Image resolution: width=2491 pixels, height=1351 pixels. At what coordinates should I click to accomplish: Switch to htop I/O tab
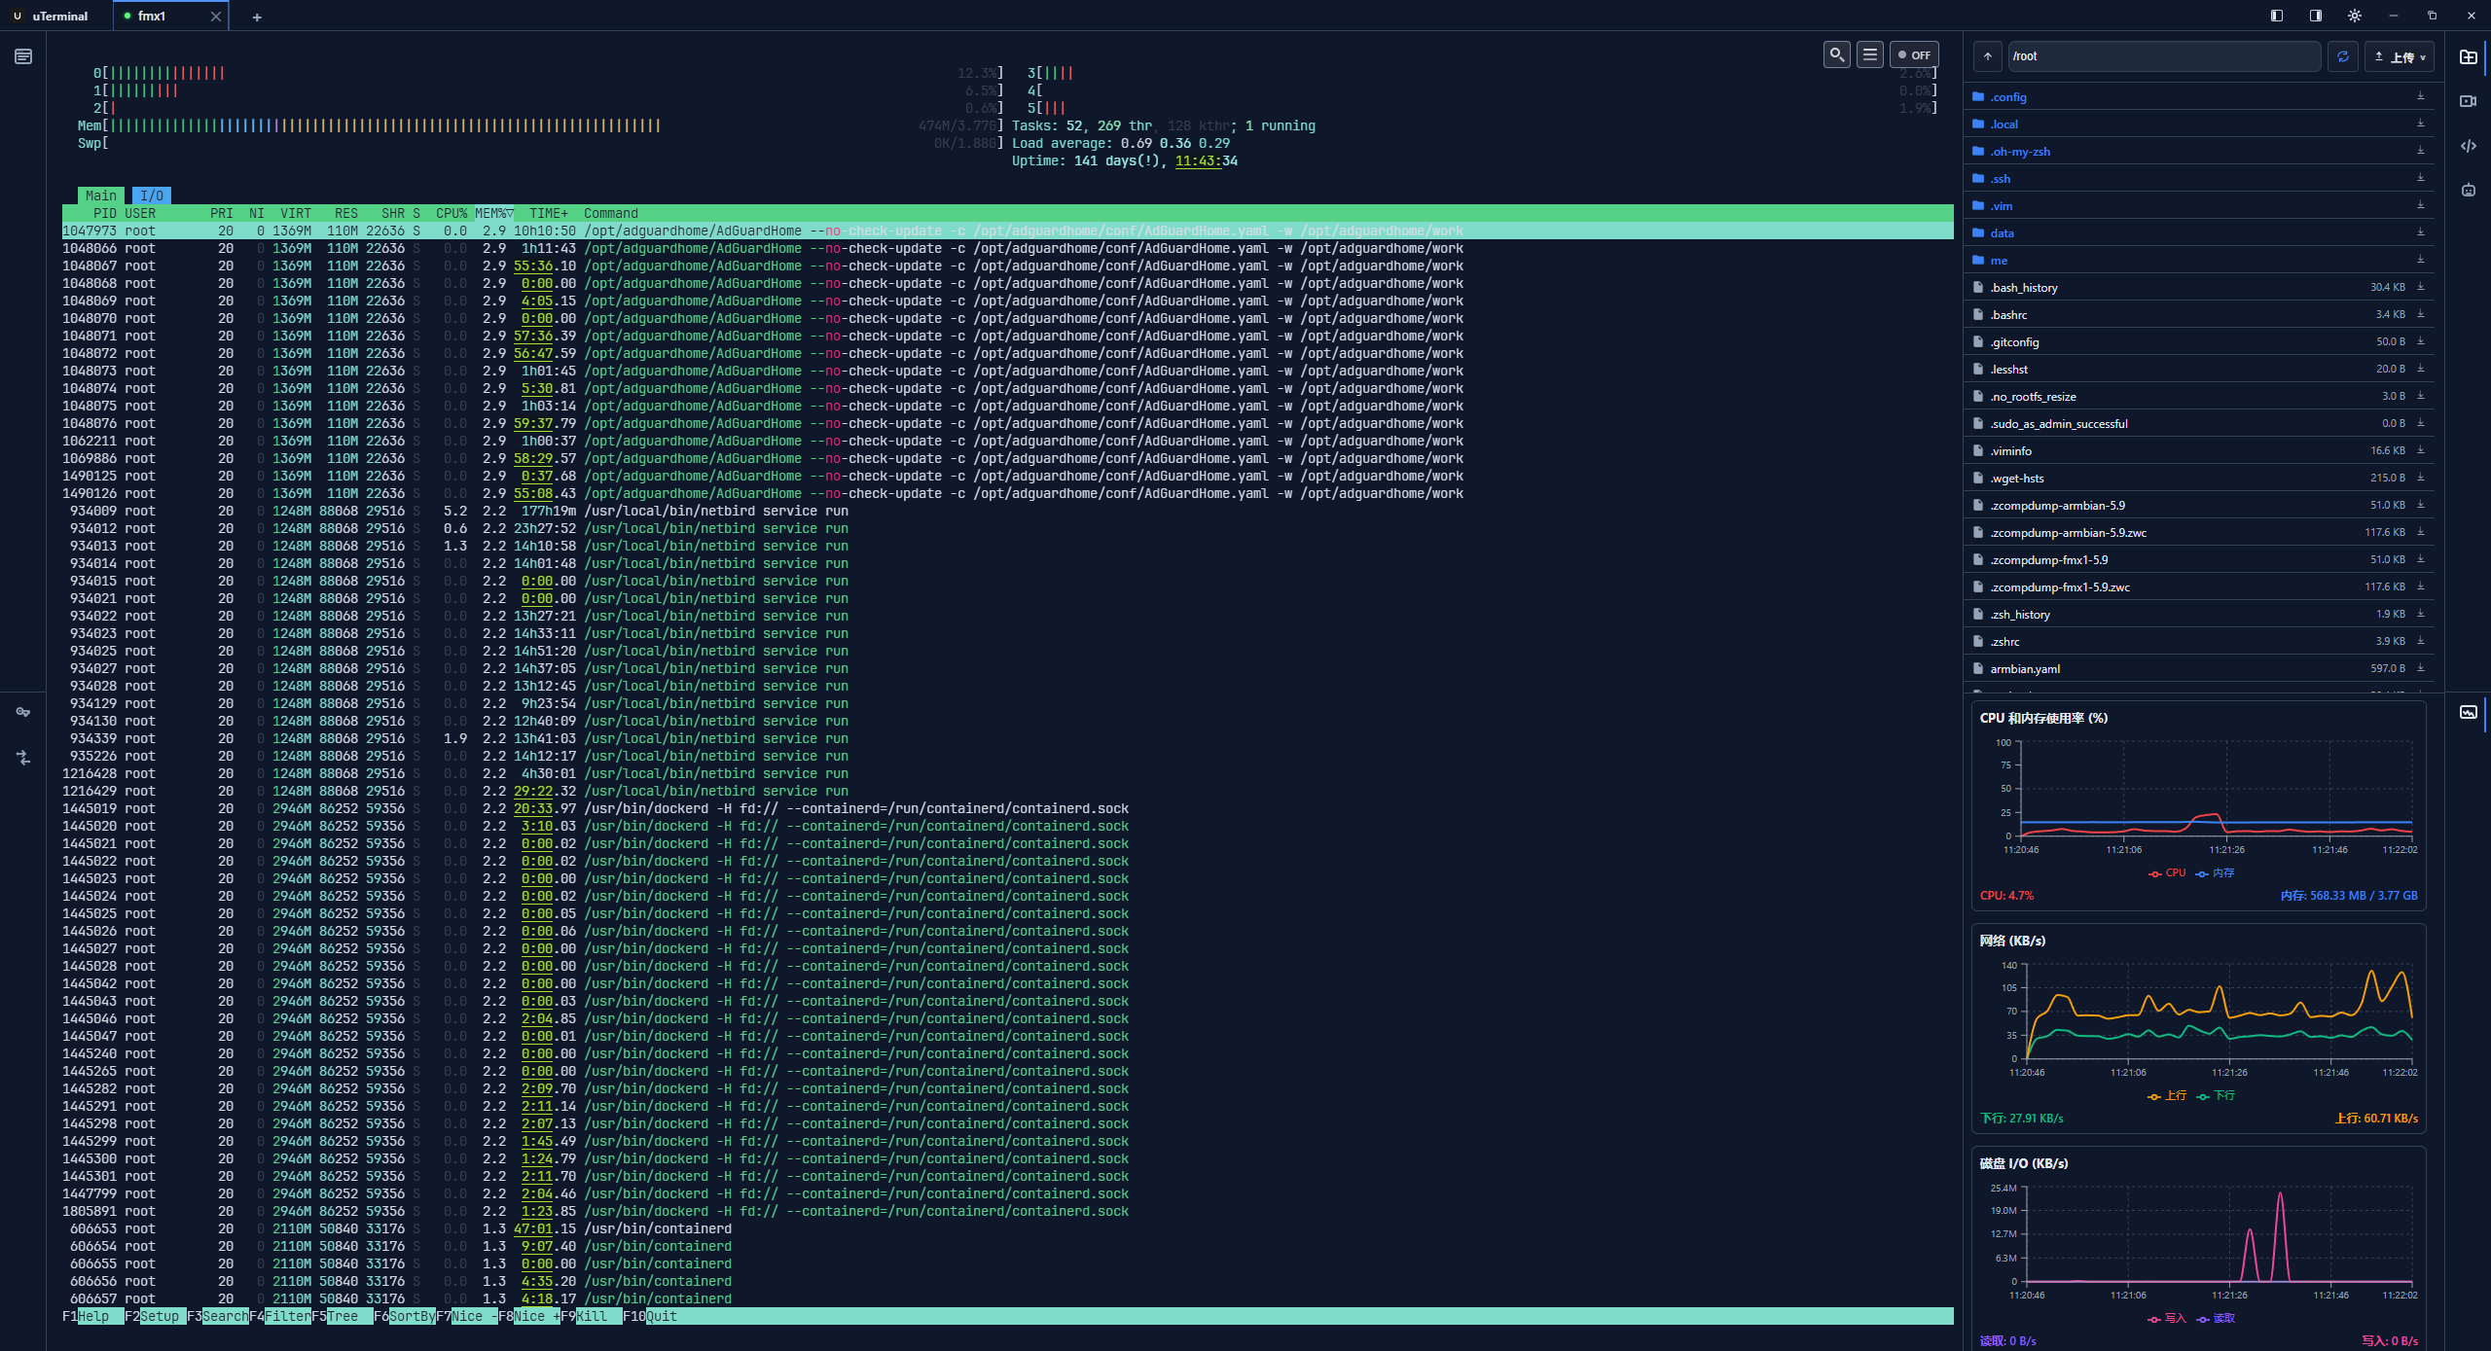pyautogui.click(x=152, y=196)
